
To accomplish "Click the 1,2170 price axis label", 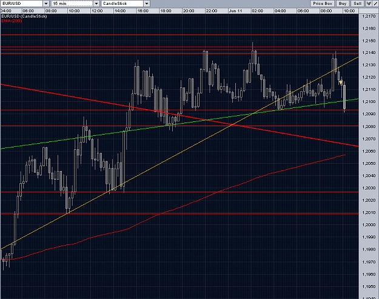I will pyautogui.click(x=369, y=16).
